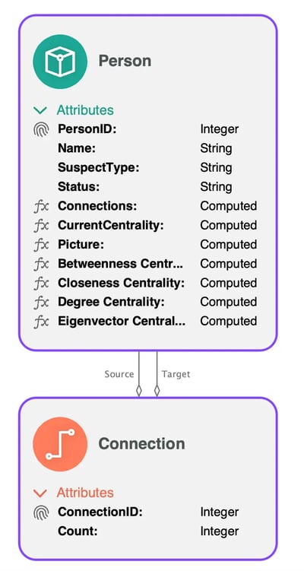This screenshot has width=304, height=571.
Task: Collapse the Connection Attributes chevron
Action: click(40, 493)
